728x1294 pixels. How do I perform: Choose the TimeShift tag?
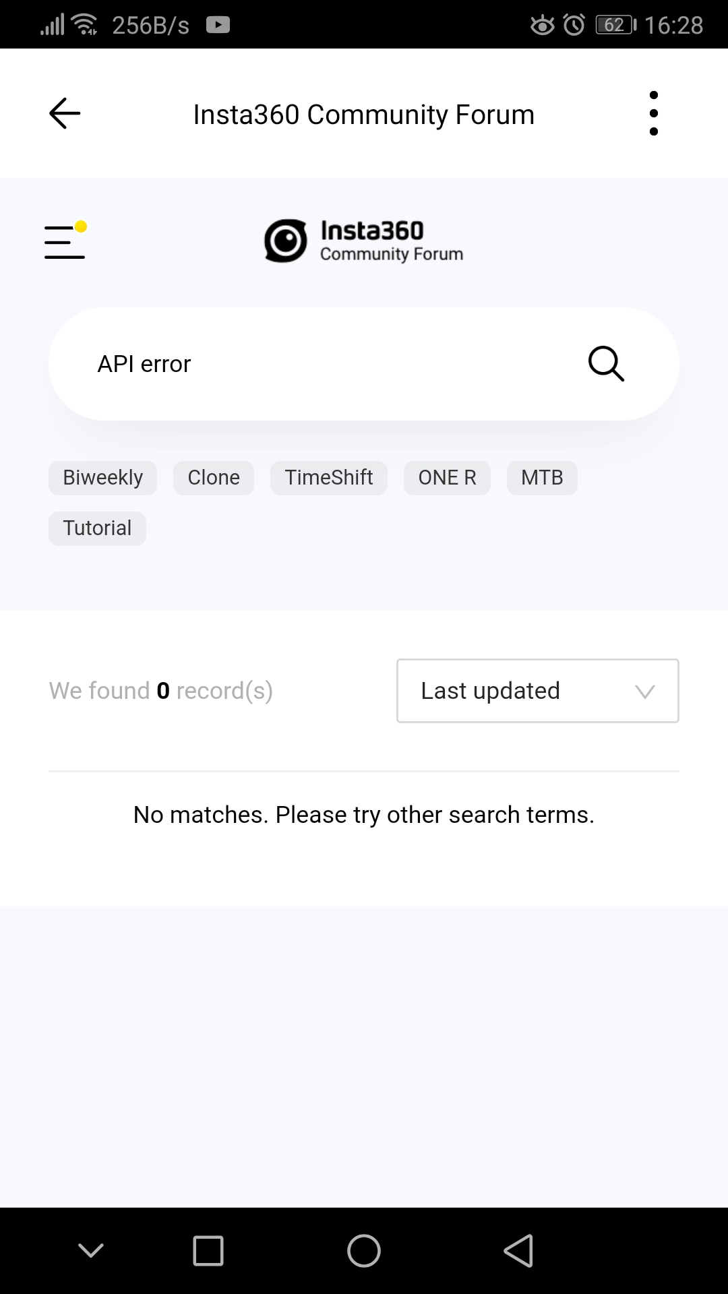pyautogui.click(x=329, y=478)
